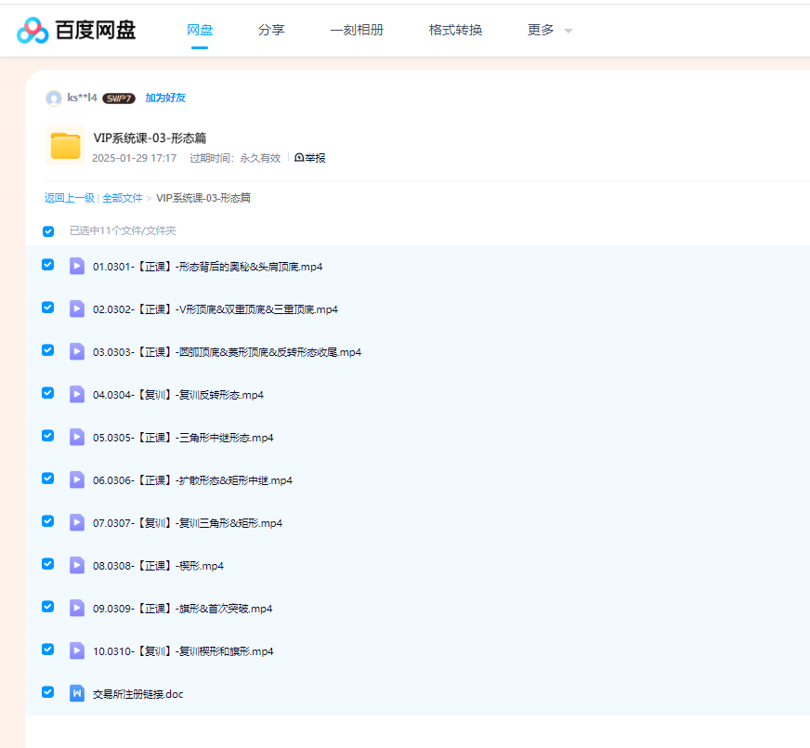
Task: Uncheck the 04.0304 file checkbox
Action: pos(47,393)
